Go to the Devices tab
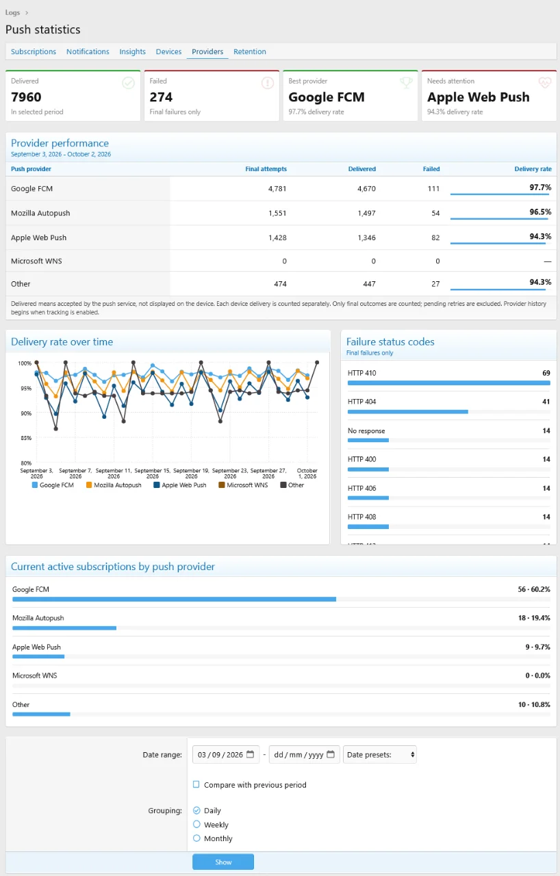Image resolution: width=560 pixels, height=876 pixels. 168,51
